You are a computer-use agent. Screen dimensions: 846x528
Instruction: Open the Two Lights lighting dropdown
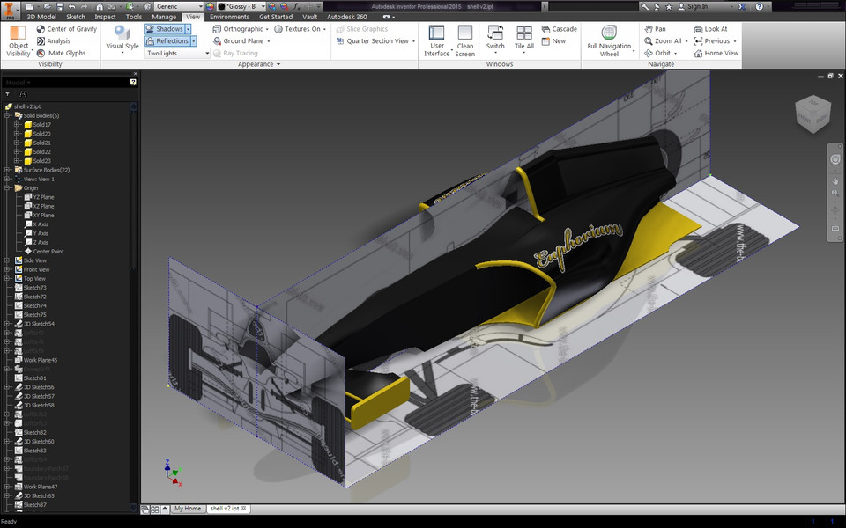(175, 53)
